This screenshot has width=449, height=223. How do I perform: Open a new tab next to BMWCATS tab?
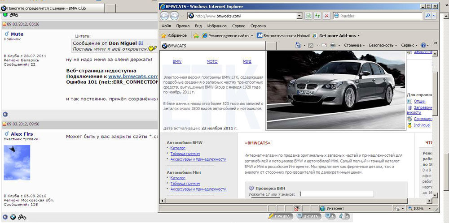pos(272,46)
